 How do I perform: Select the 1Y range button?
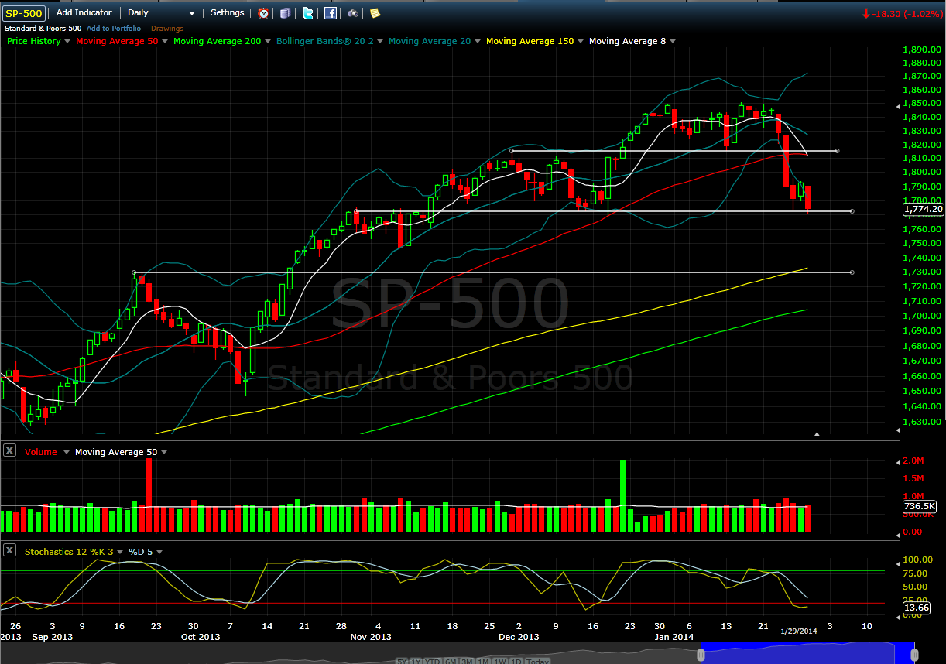pos(416,661)
